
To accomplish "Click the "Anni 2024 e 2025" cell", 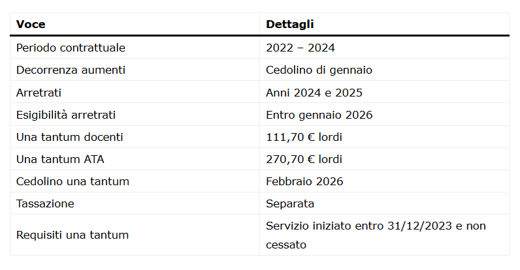I will pyautogui.click(x=314, y=93).
